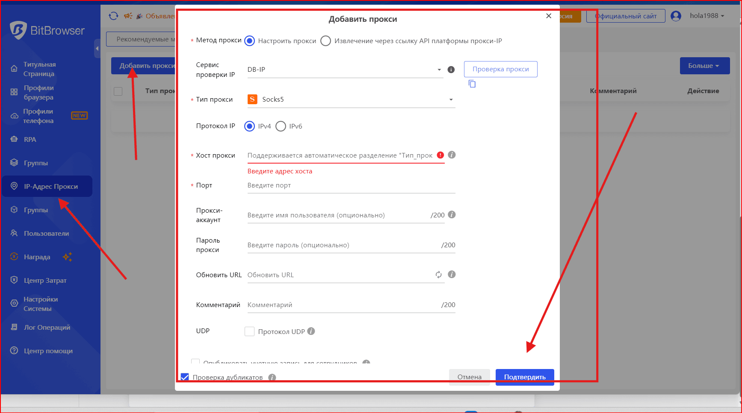Expand the DB-IP check service dropdown
Viewport: 742px width, 413px height.
(344, 70)
